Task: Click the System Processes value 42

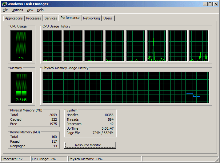Action: coord(112,124)
